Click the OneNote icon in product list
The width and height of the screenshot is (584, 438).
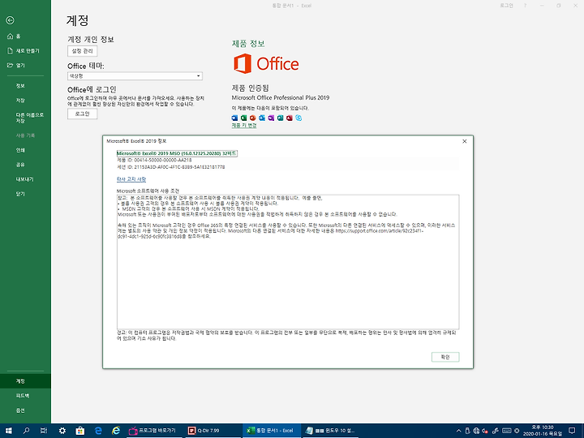click(x=271, y=118)
